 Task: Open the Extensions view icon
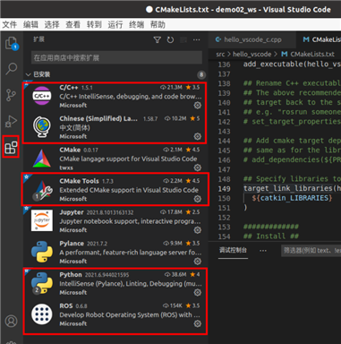click(11, 147)
